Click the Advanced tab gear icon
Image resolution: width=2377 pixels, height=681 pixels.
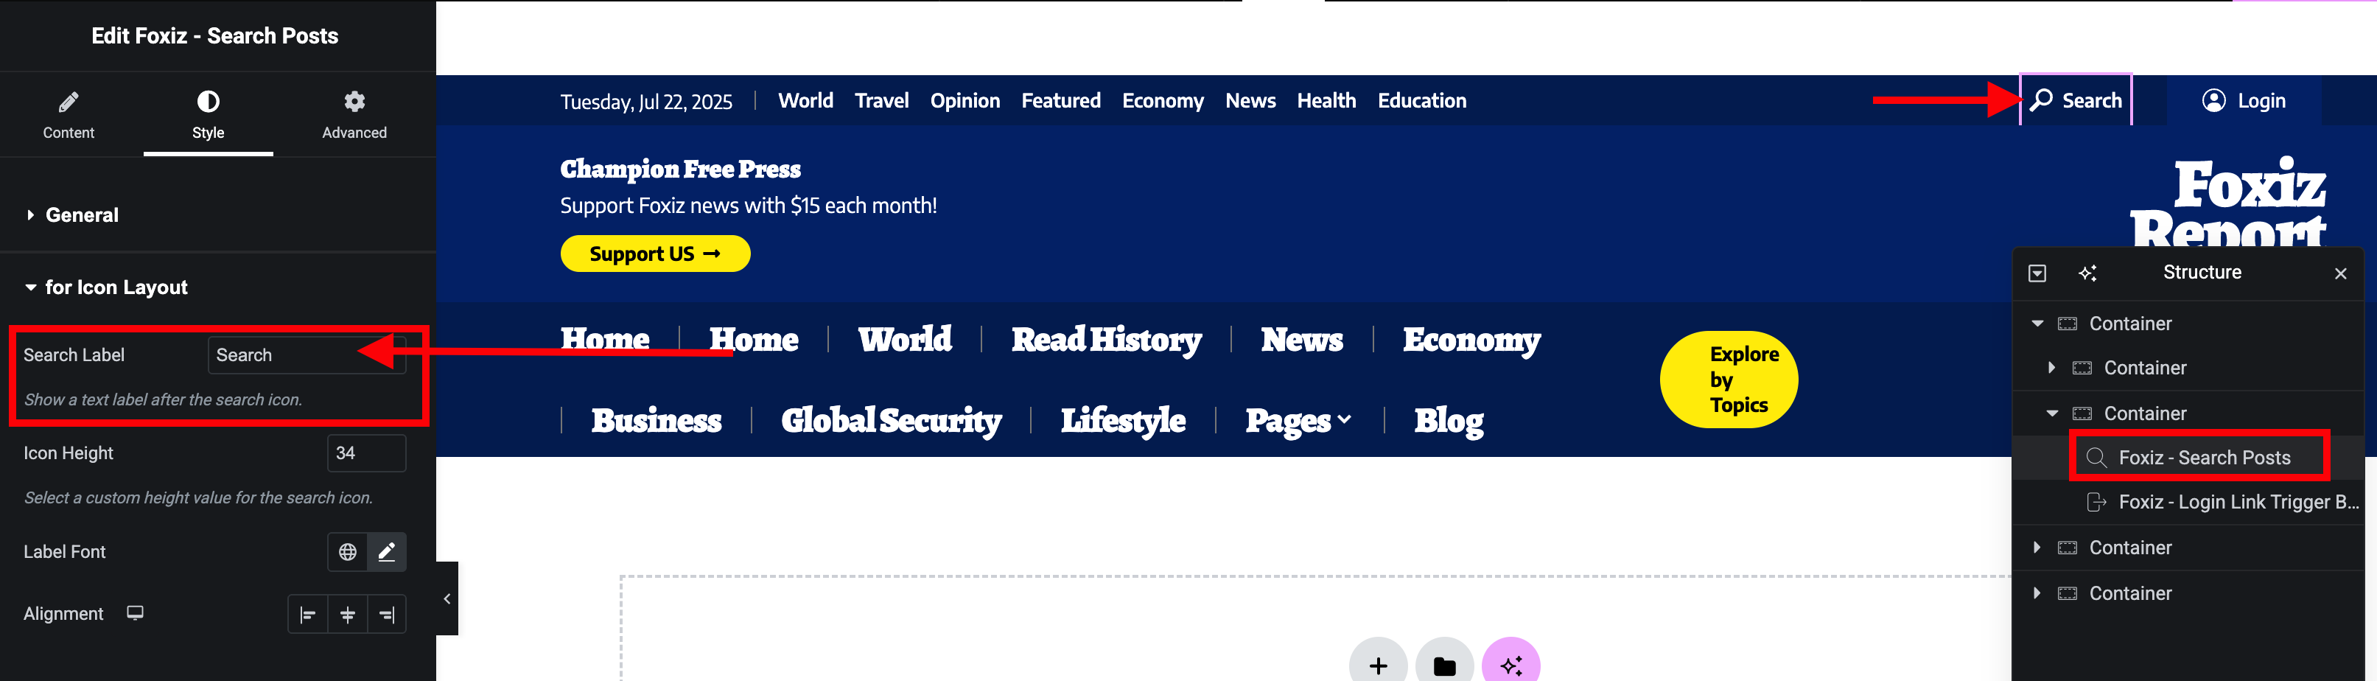point(354,100)
